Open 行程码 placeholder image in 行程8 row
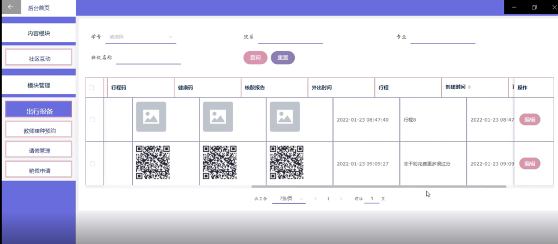 pos(151,117)
